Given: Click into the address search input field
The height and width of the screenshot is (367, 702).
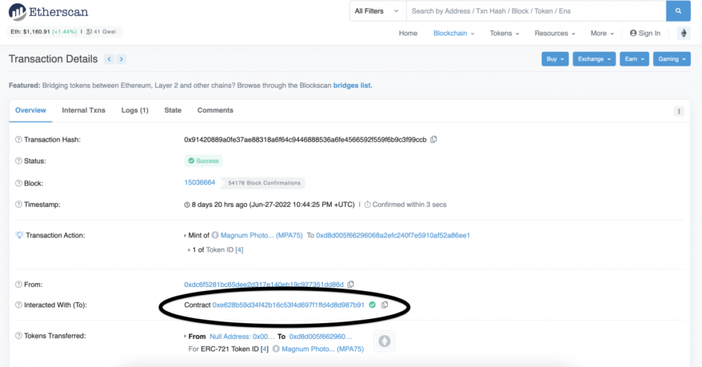Looking at the screenshot, I should [x=536, y=11].
